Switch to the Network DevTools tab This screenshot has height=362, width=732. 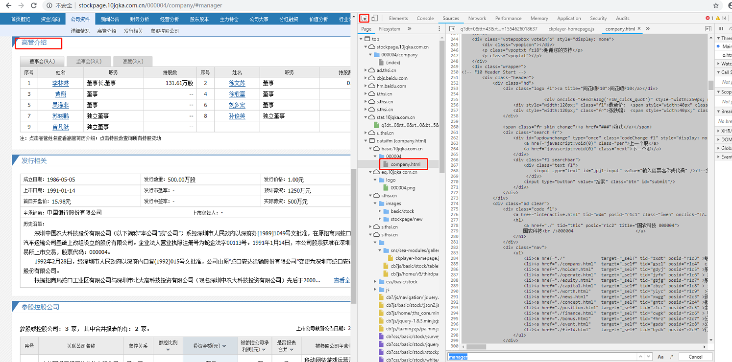pyautogui.click(x=477, y=18)
